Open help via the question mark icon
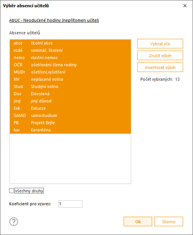 14,222
